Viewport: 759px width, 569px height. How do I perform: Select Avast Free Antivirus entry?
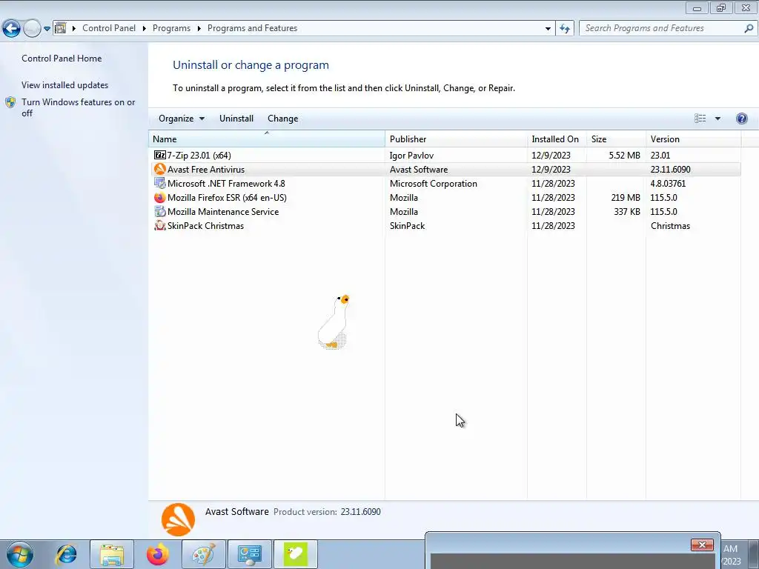(206, 170)
